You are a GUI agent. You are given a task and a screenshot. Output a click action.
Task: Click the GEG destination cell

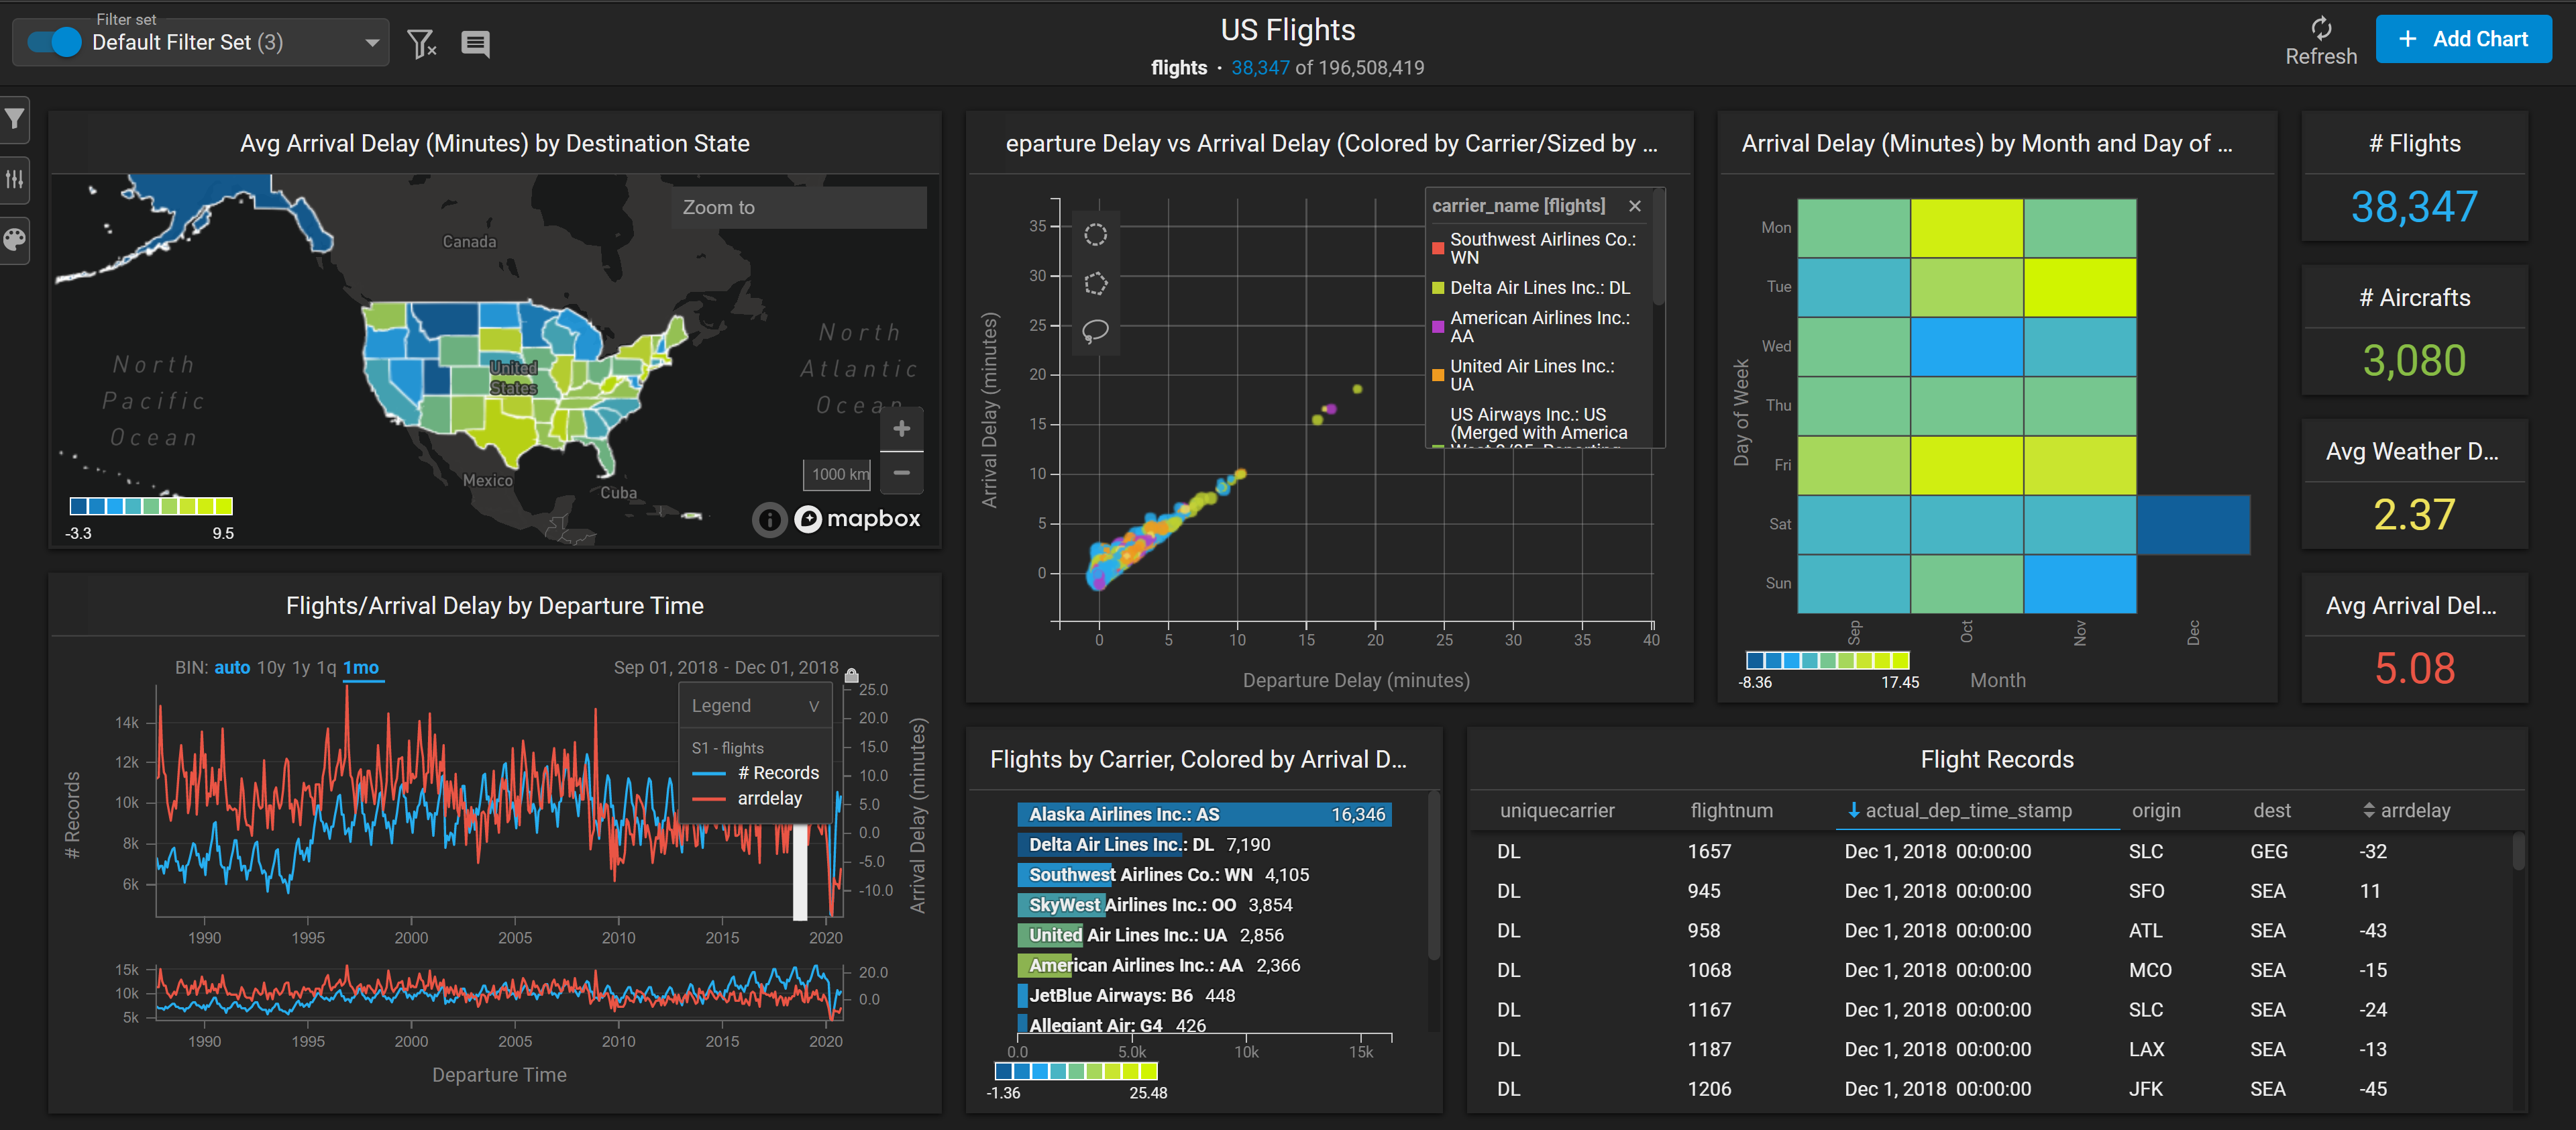click(2268, 852)
